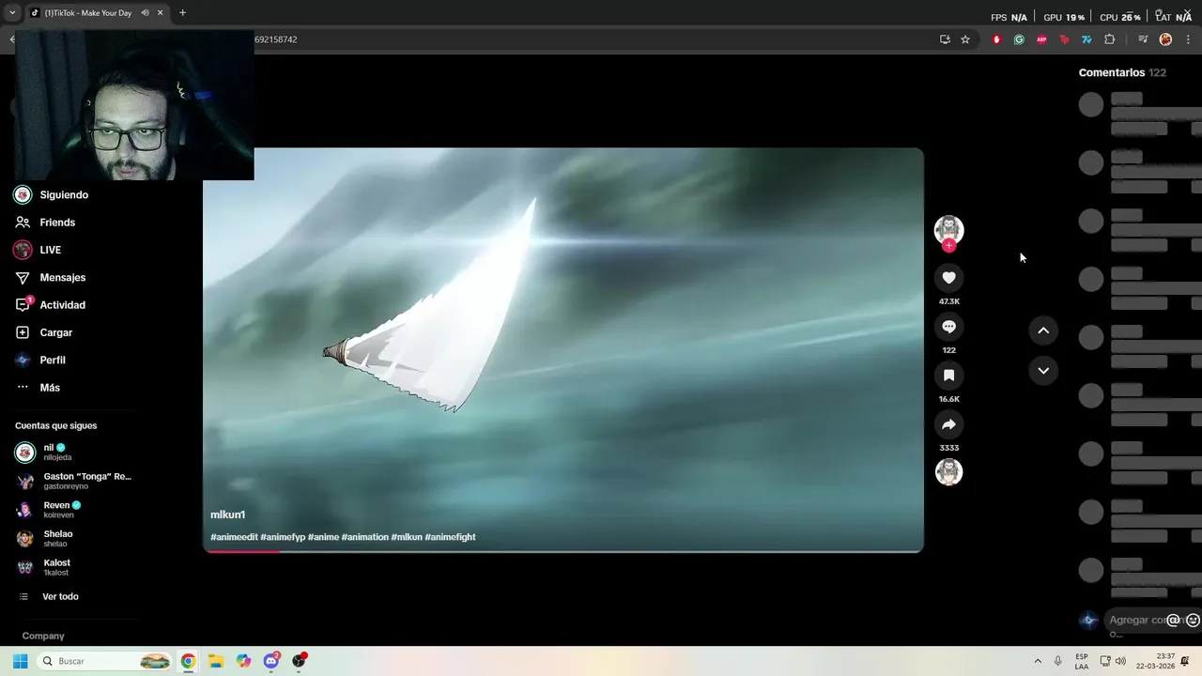This screenshot has height=676, width=1202.
Task: Click the browser address bar URL
Action: (x=275, y=39)
